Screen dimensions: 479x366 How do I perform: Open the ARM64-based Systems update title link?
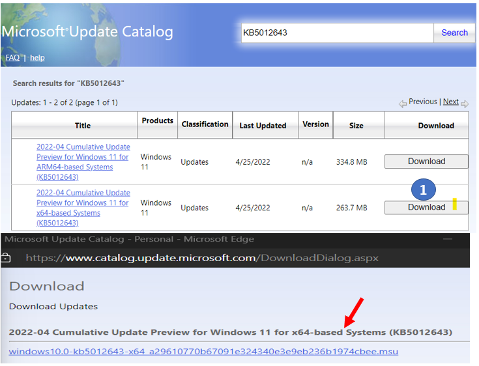(83, 162)
